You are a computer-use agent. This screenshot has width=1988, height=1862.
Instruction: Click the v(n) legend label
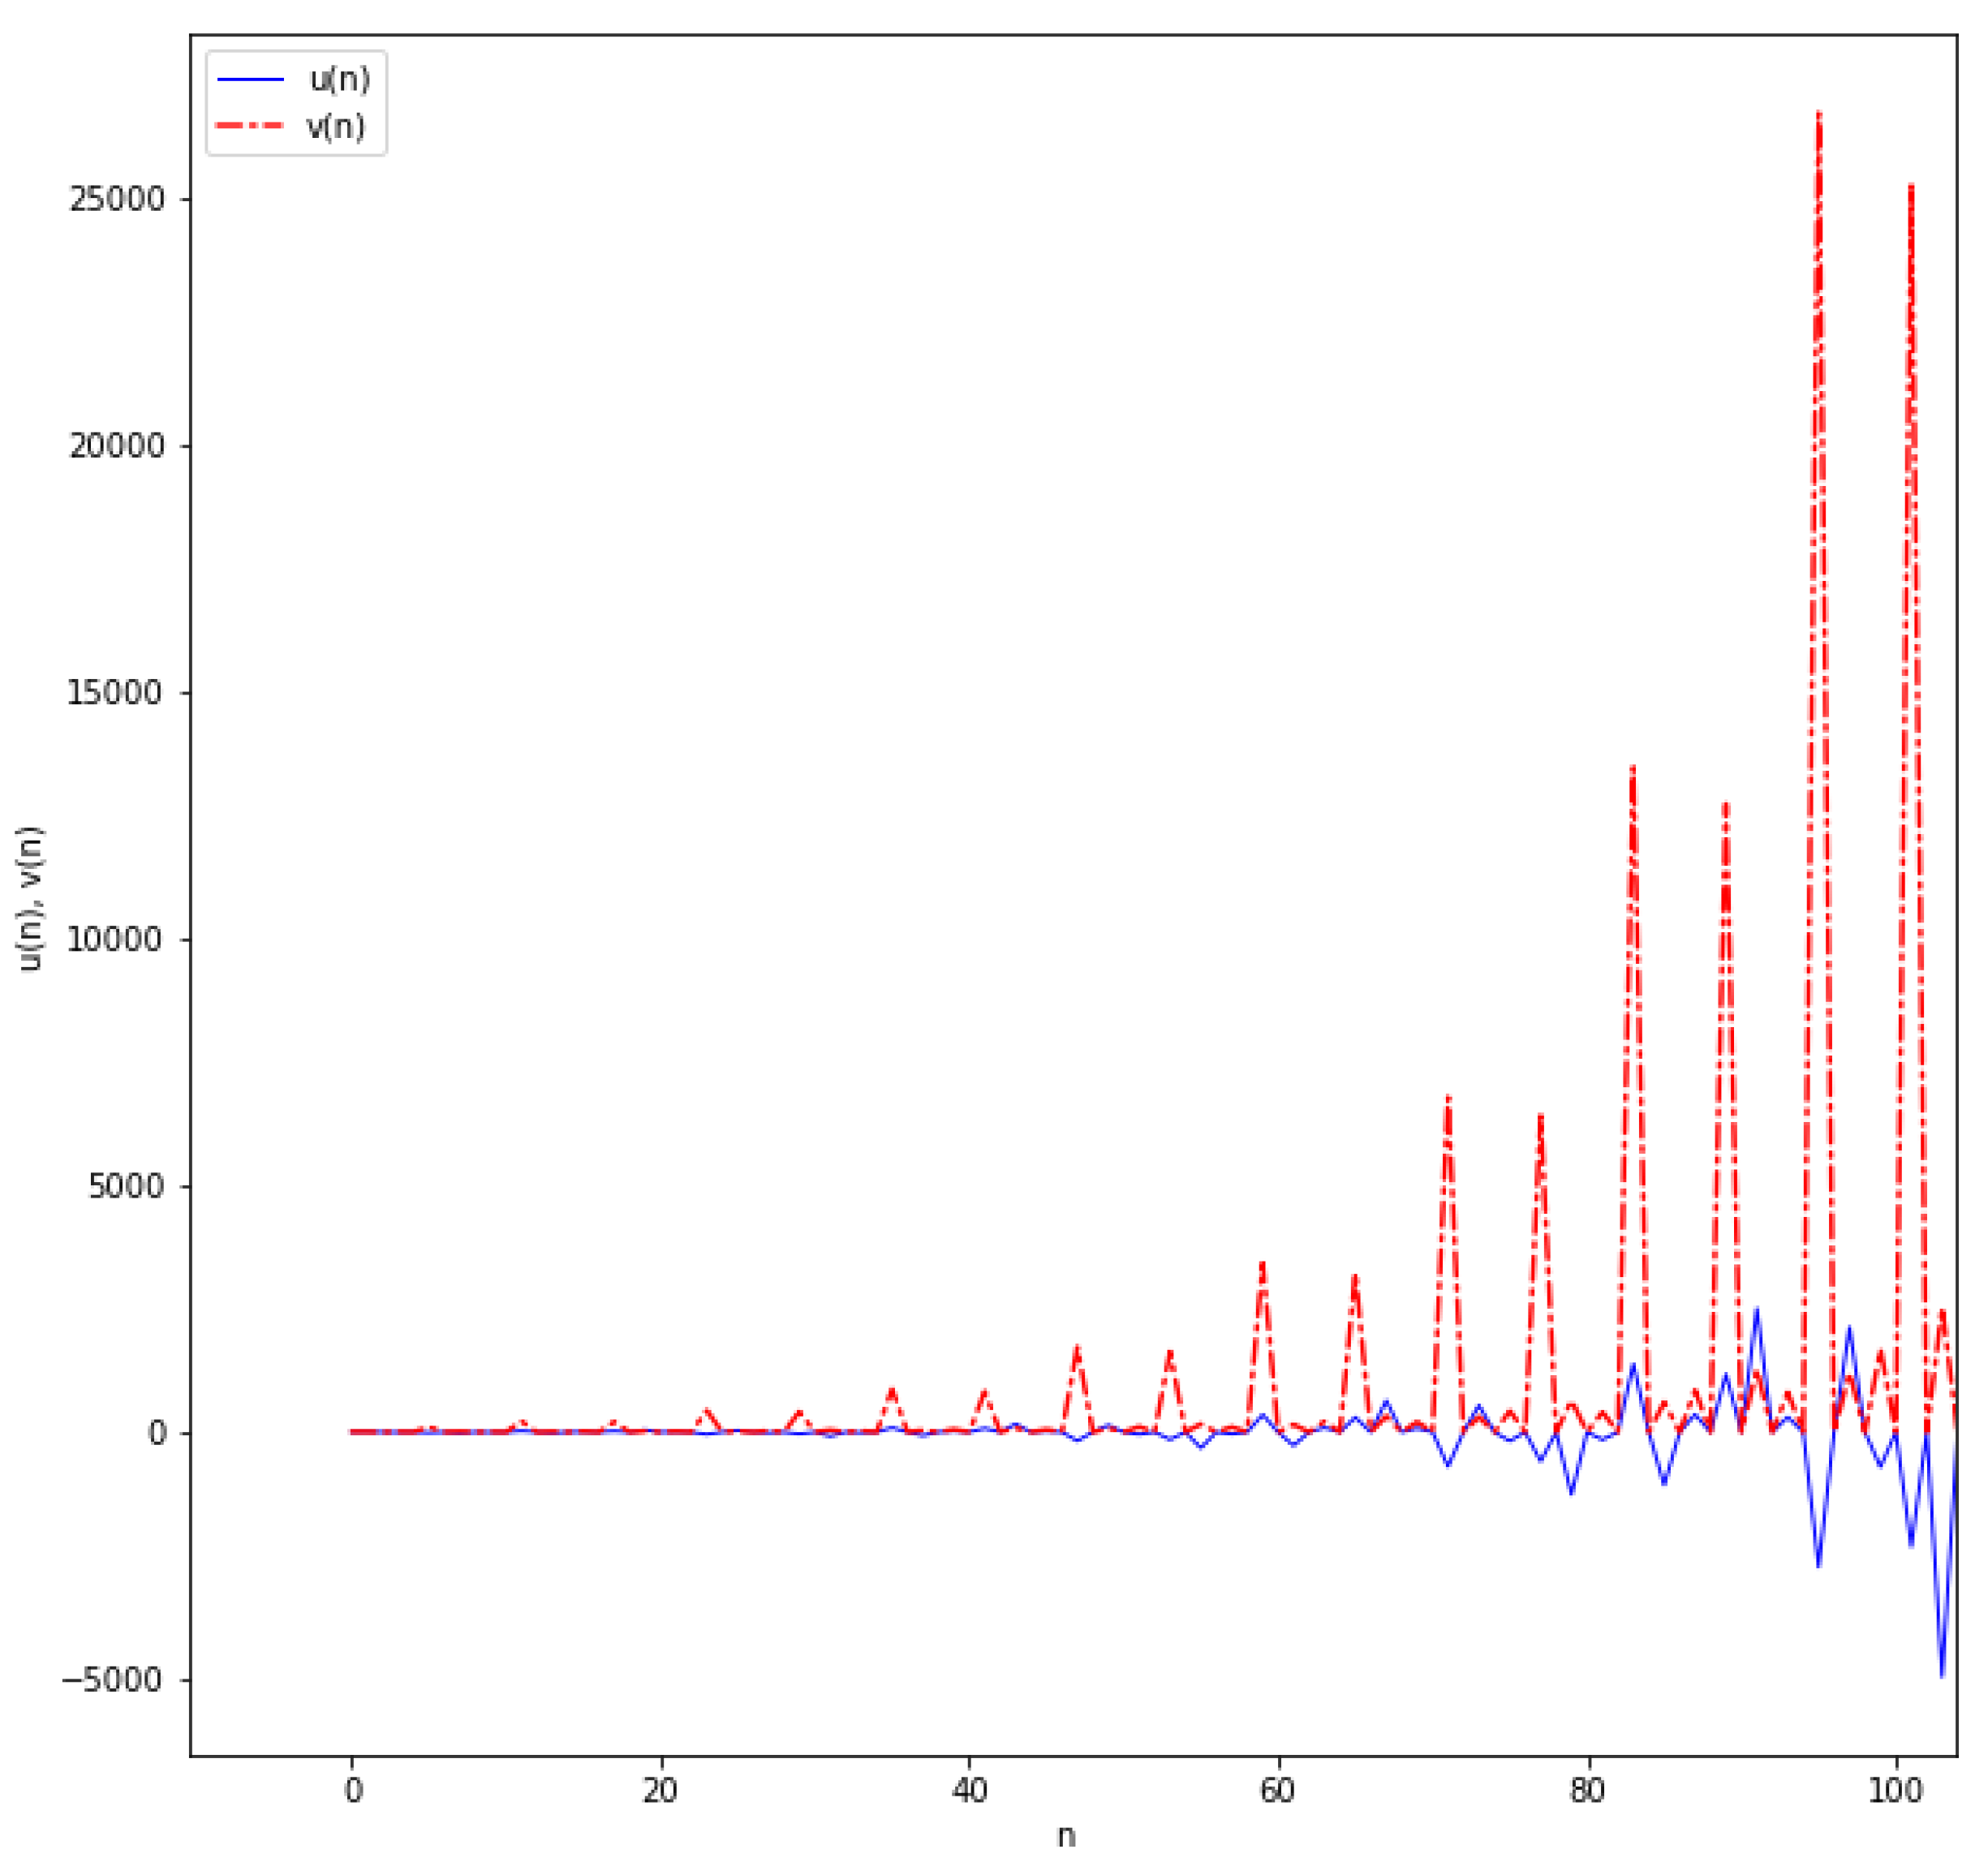coord(336,127)
